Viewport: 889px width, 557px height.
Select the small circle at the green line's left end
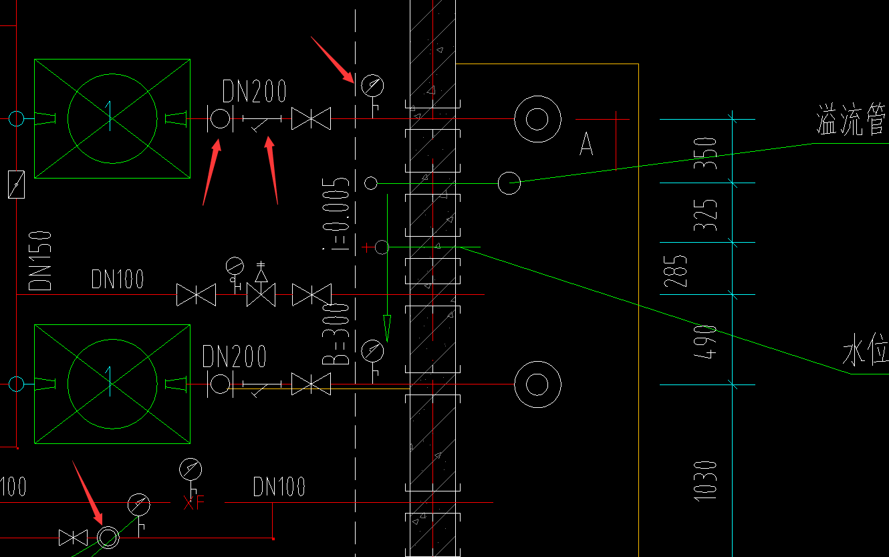[x=370, y=183]
